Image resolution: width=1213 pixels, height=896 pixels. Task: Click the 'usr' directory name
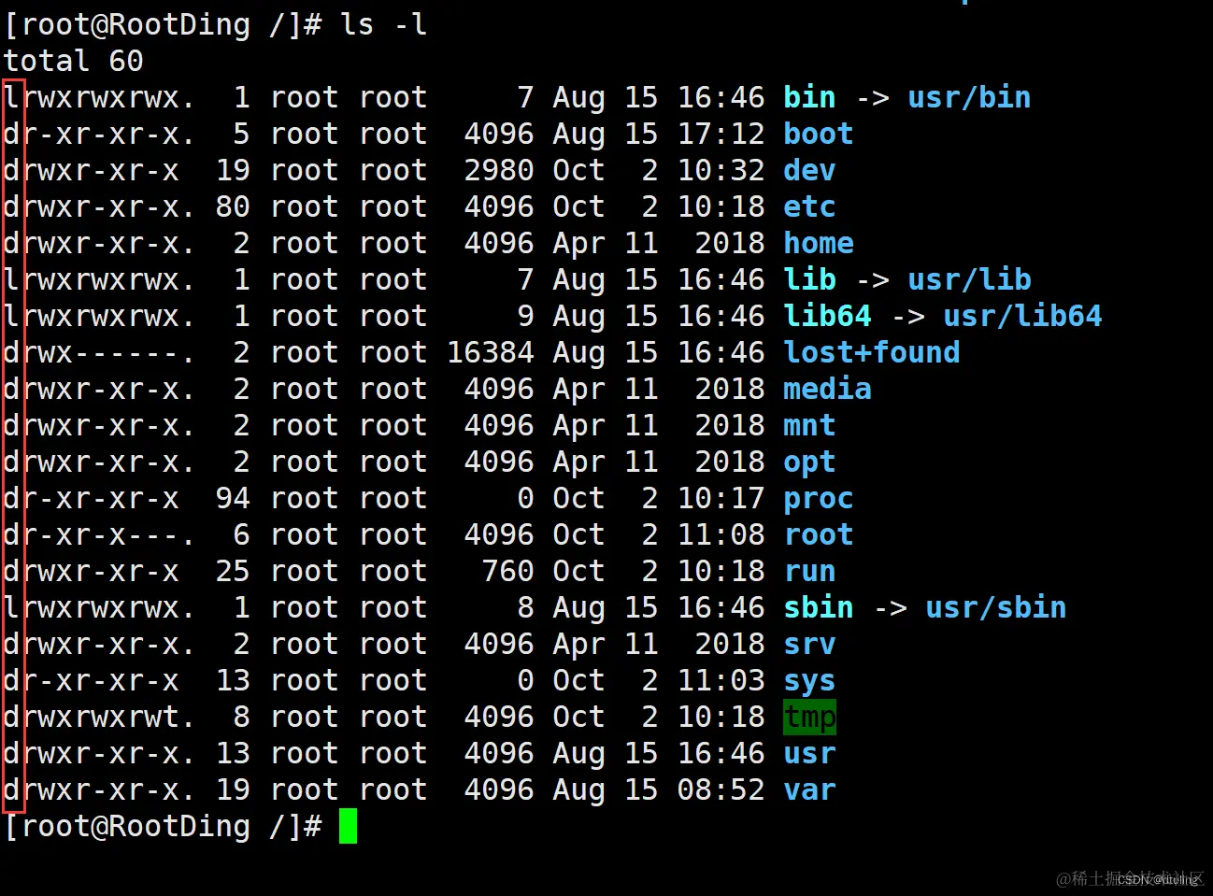click(x=809, y=753)
